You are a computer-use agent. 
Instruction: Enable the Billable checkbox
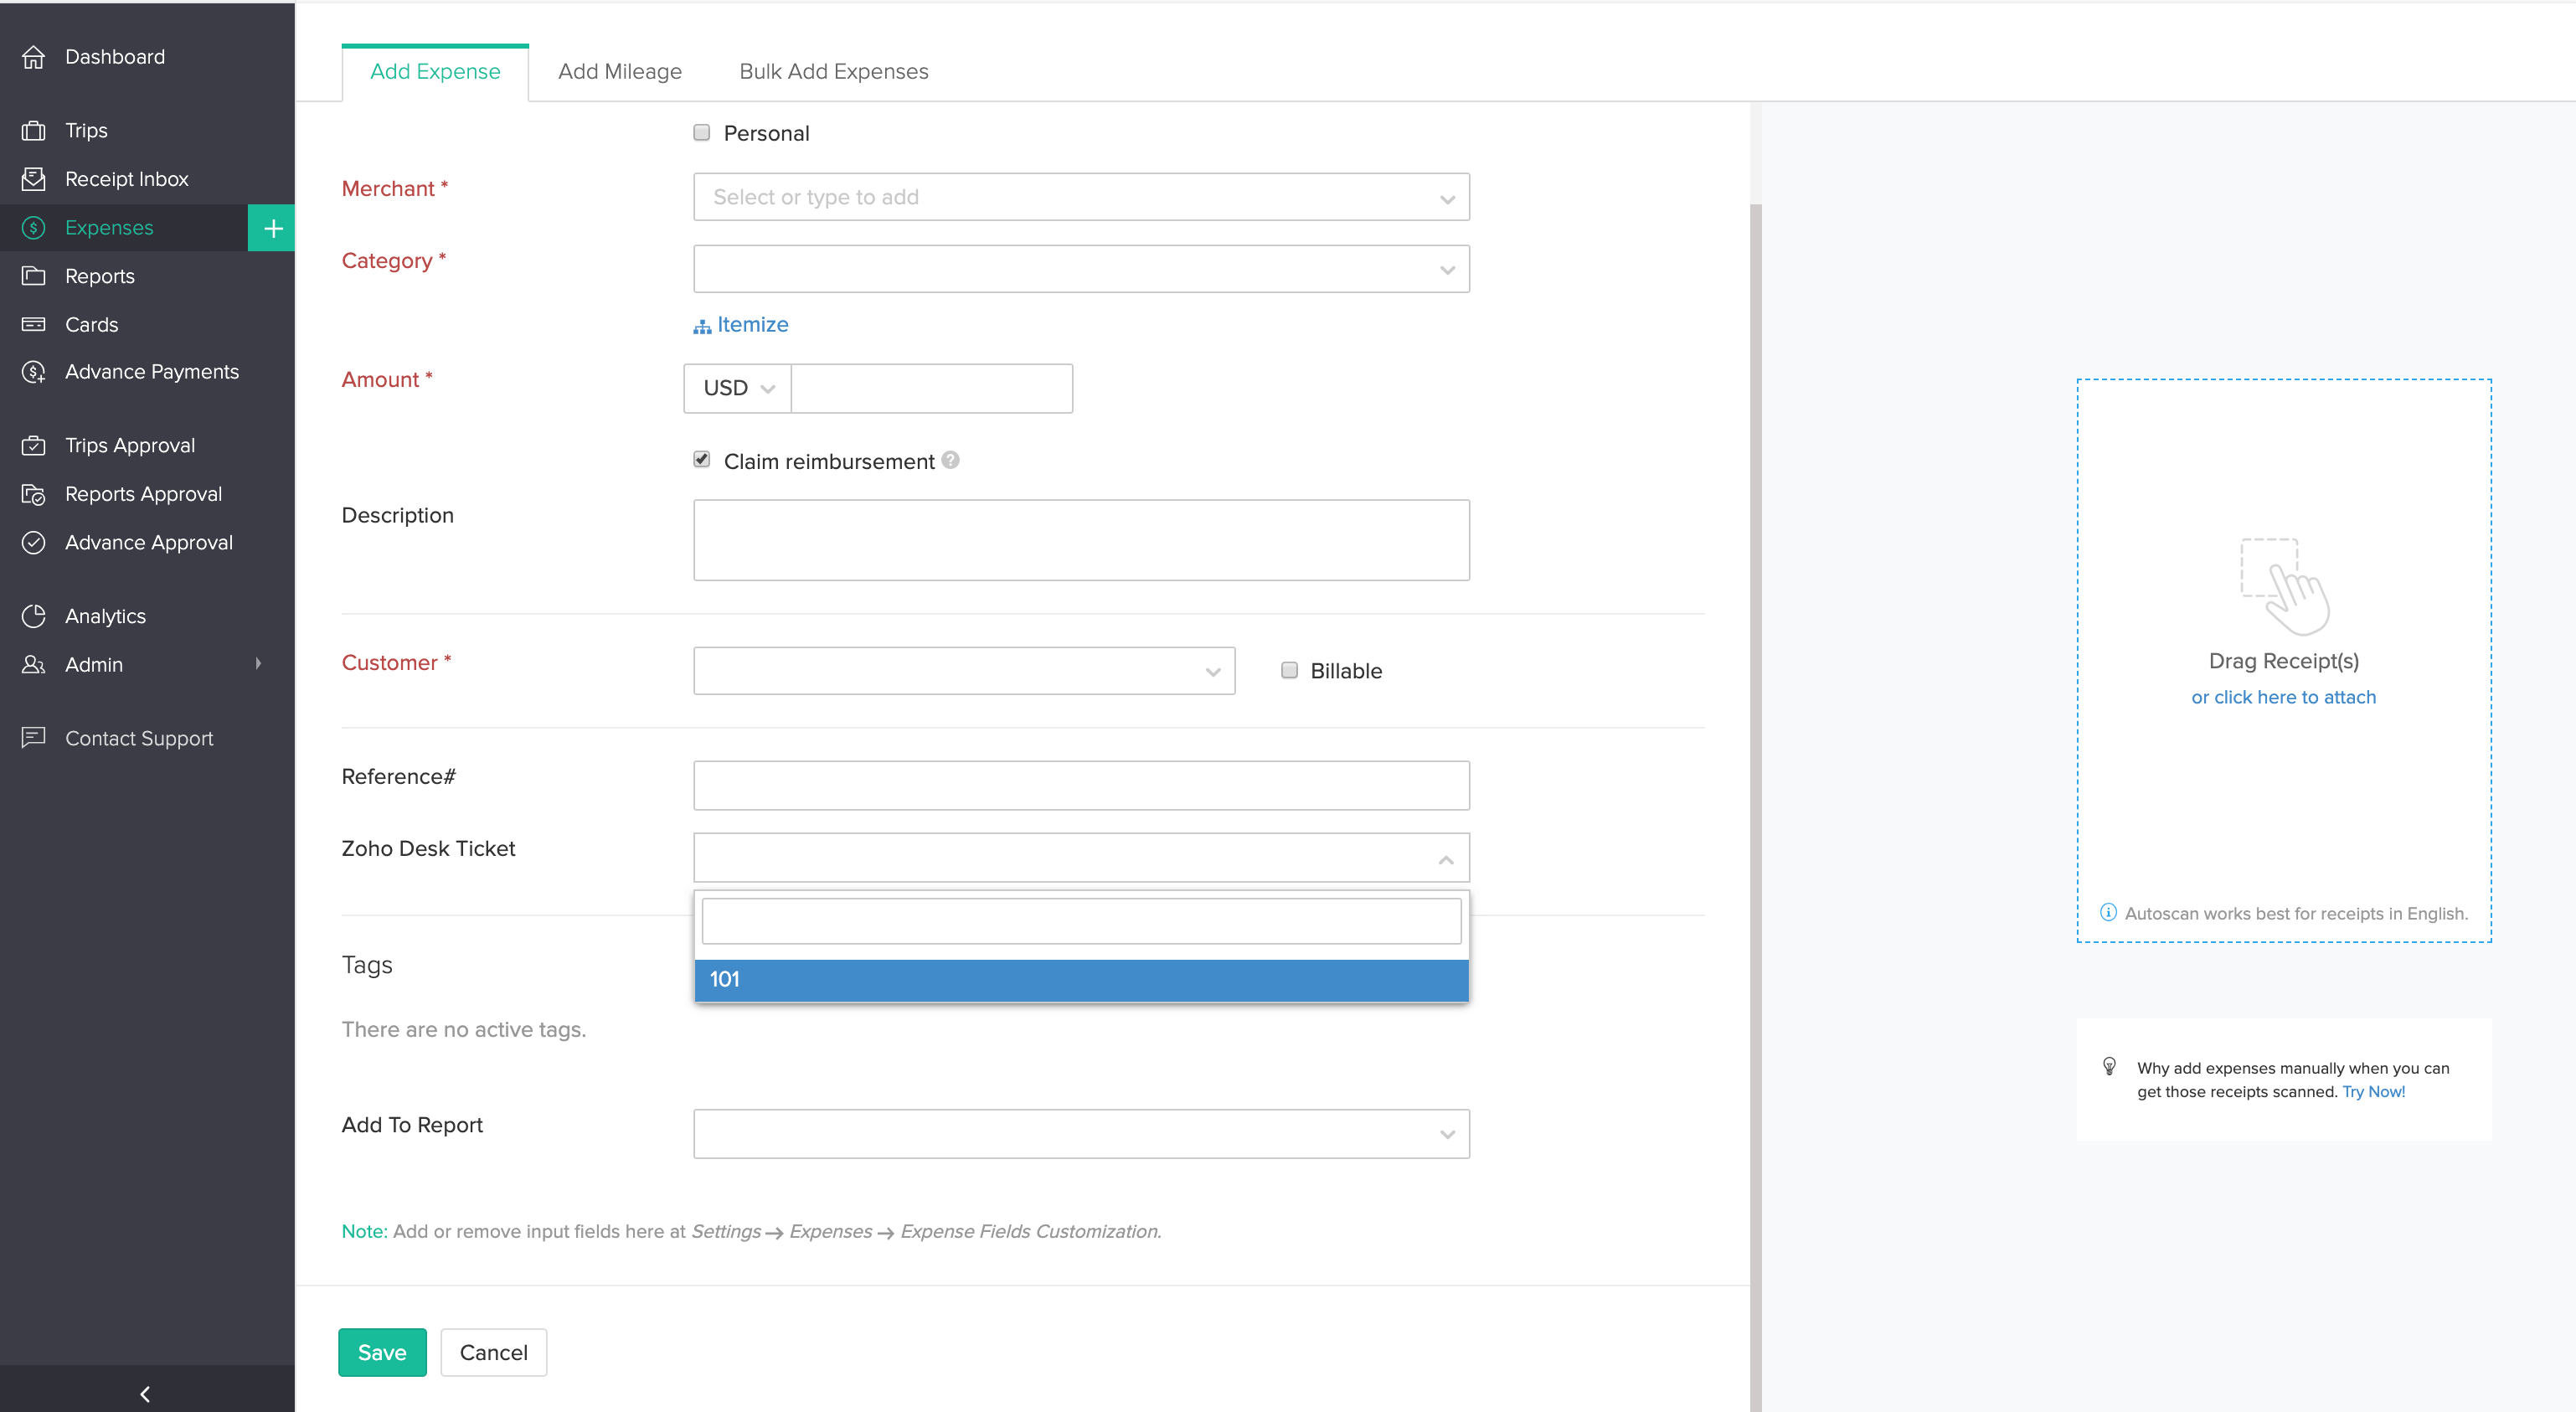point(1289,670)
